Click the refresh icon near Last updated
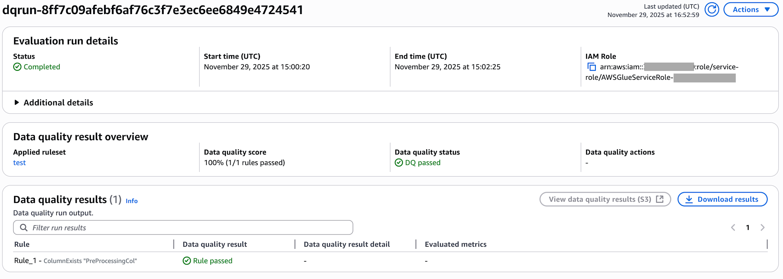 712,9
